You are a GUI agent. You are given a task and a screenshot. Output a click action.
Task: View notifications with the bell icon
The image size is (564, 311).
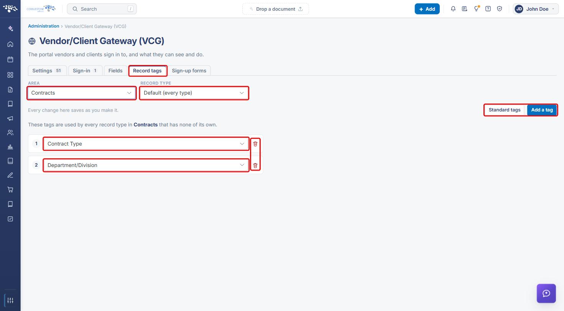point(453,9)
